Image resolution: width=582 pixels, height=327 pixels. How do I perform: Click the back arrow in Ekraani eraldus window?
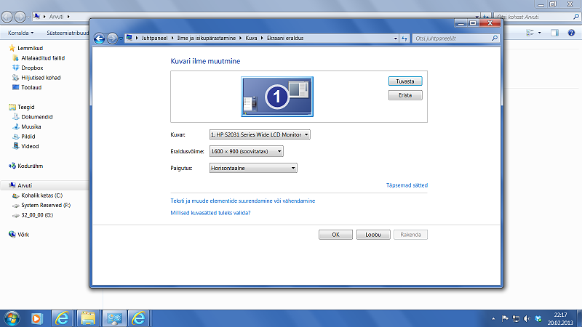[x=100, y=39]
